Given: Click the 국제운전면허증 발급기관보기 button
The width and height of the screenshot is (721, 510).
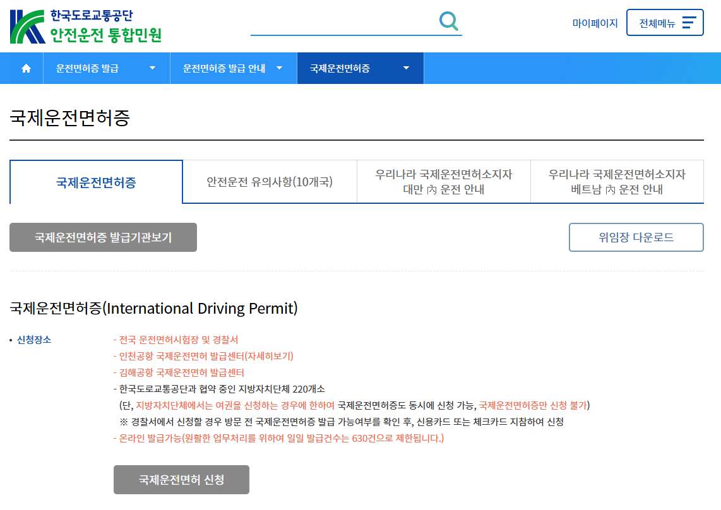Looking at the screenshot, I should [x=103, y=237].
